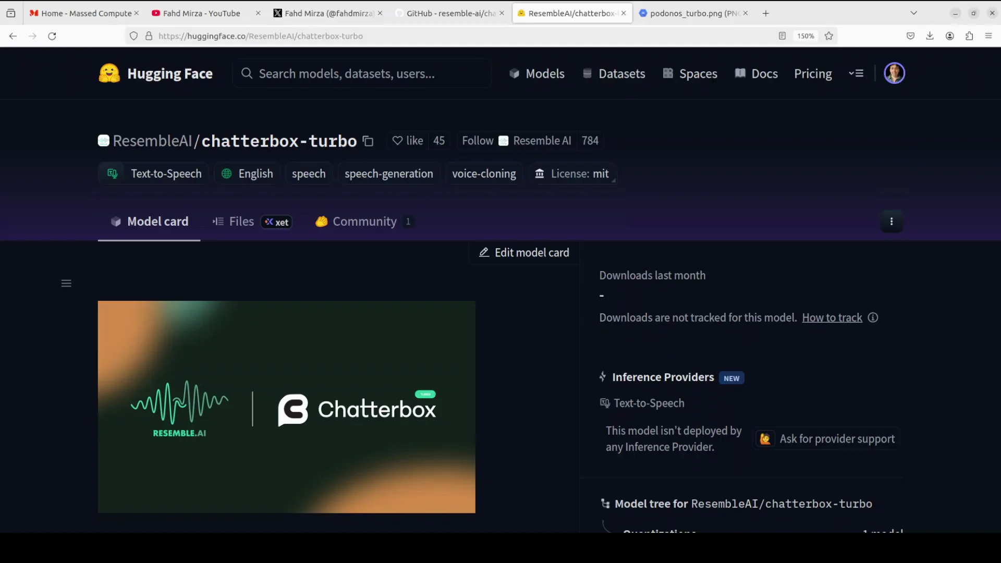
Task: Collapse the table of contents hamburger icon
Action: (66, 283)
